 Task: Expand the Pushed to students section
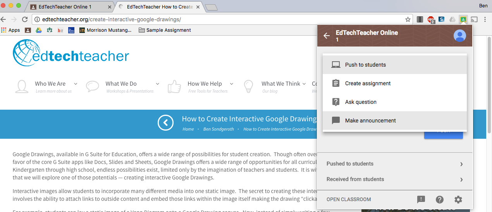pos(395,164)
